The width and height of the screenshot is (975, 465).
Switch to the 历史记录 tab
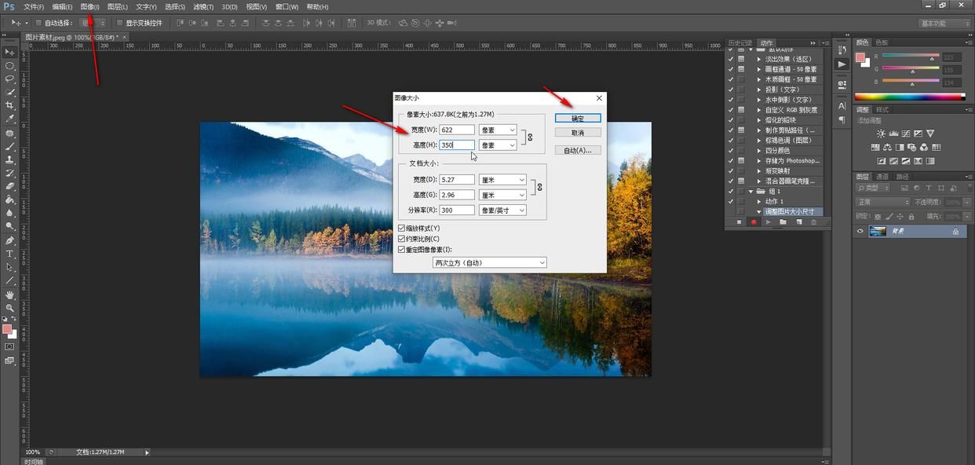739,43
